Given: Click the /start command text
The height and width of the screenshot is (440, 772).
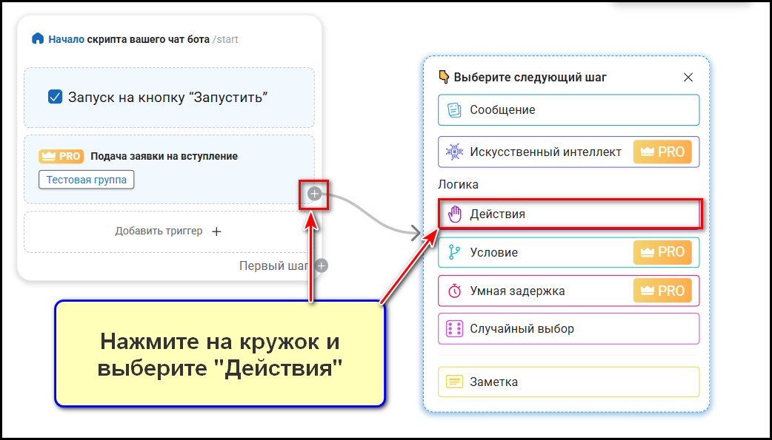Looking at the screenshot, I should tap(225, 39).
